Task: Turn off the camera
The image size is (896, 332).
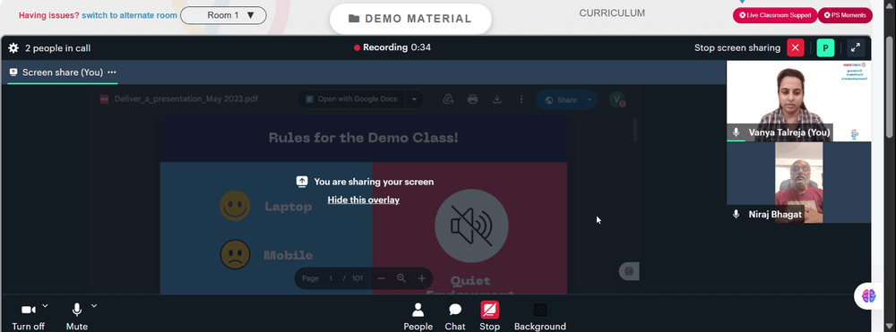Action: tap(28, 317)
